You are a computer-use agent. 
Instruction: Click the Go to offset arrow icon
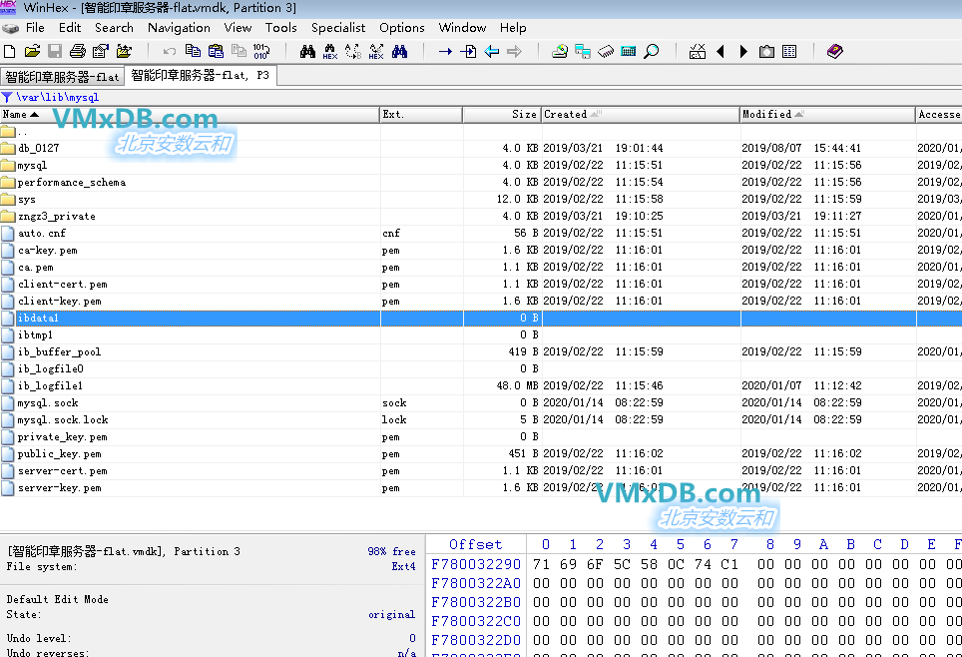point(445,52)
